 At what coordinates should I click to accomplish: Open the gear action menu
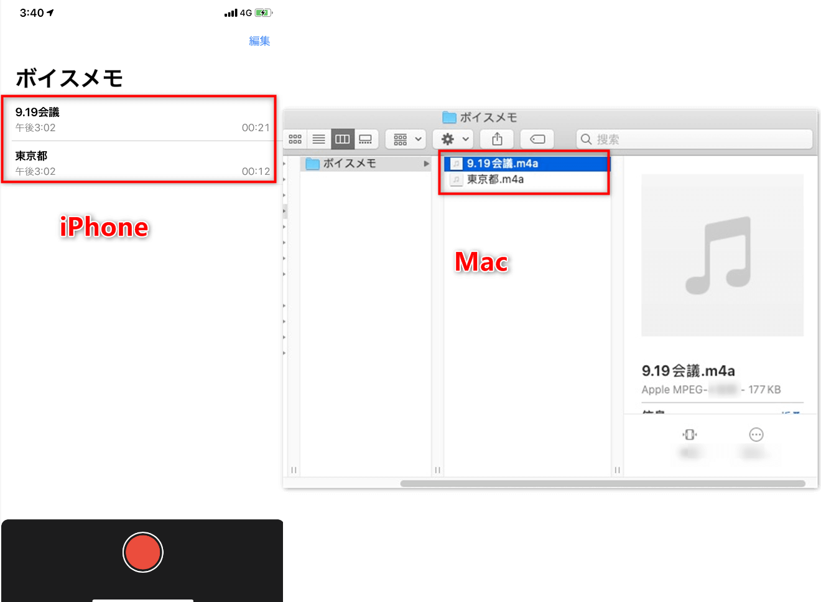click(x=455, y=139)
